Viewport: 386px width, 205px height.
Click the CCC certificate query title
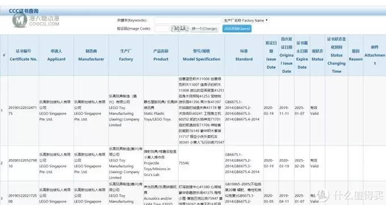[x=24, y=11]
